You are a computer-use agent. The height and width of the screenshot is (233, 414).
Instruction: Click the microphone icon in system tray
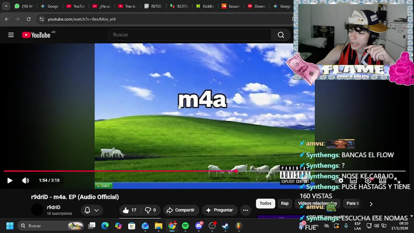point(346,226)
